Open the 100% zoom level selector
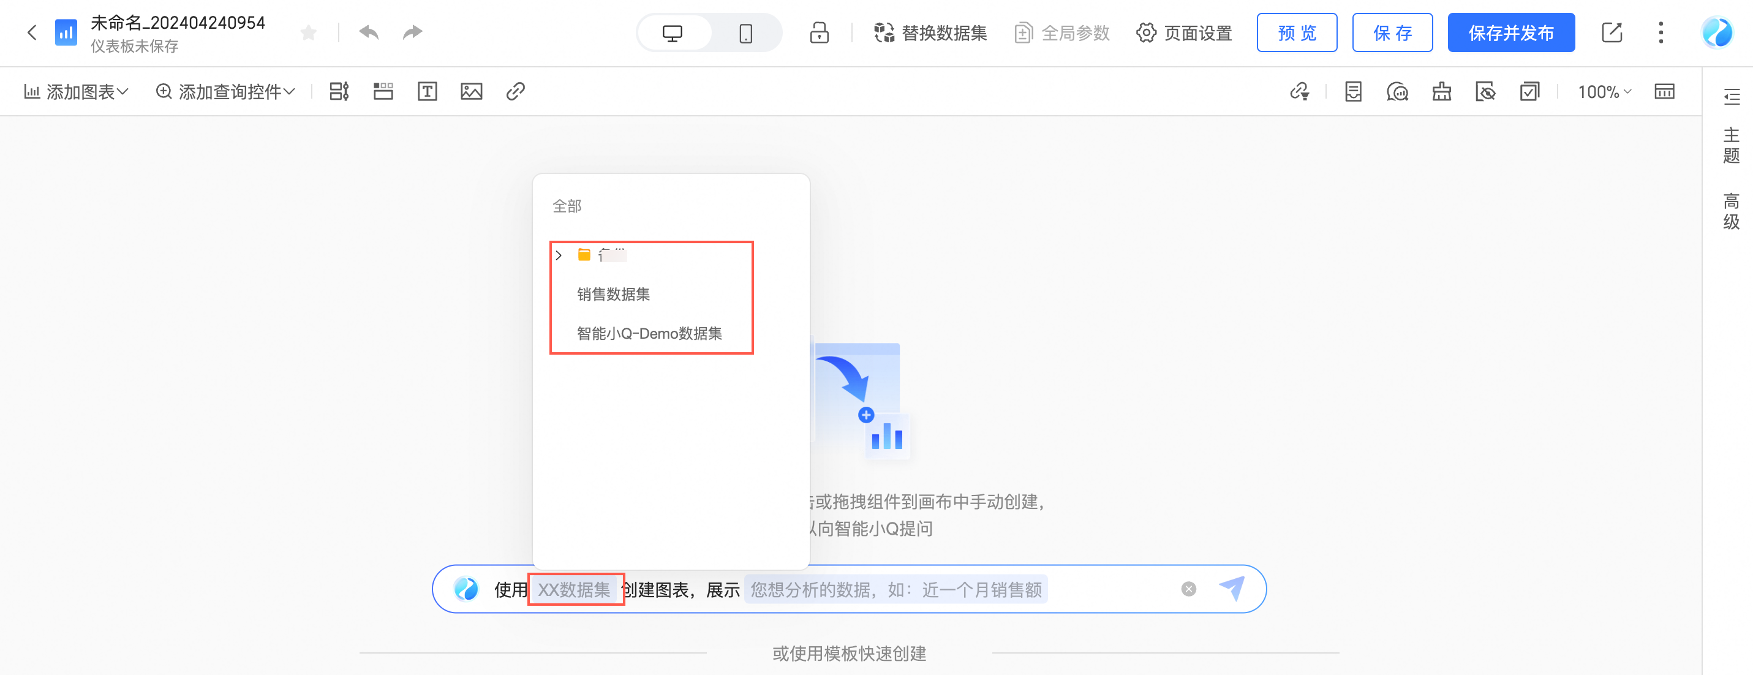This screenshot has width=1753, height=675. (1604, 91)
